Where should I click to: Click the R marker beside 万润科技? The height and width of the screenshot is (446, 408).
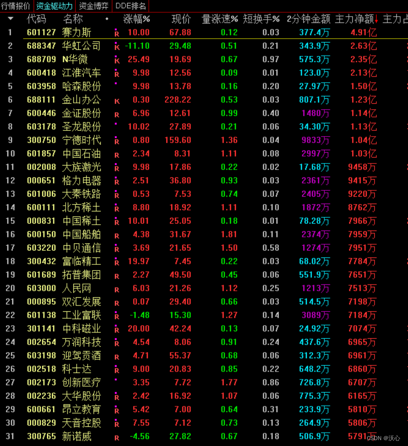coord(116,343)
